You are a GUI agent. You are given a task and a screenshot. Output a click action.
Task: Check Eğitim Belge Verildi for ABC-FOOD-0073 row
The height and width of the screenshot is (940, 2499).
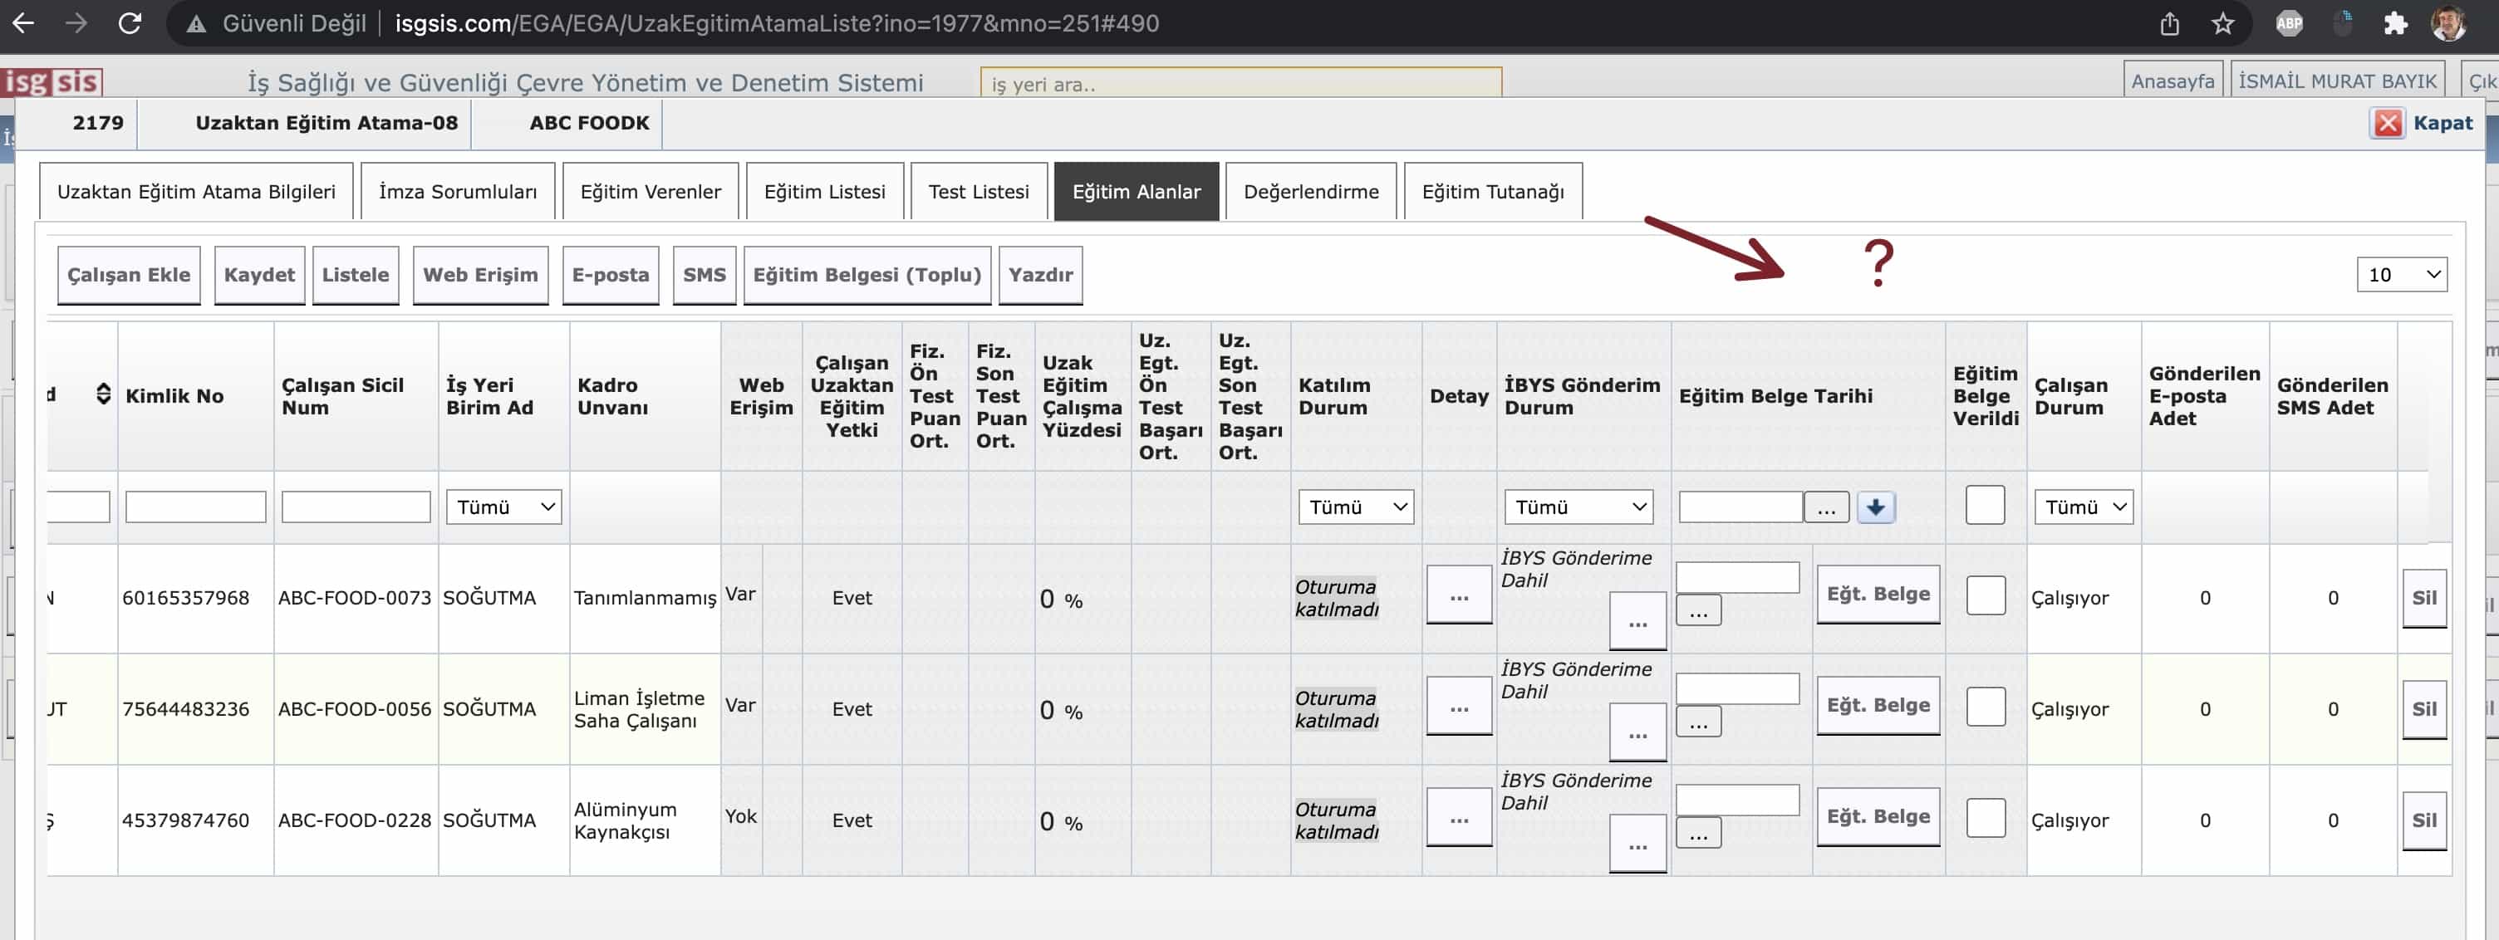pos(1985,595)
